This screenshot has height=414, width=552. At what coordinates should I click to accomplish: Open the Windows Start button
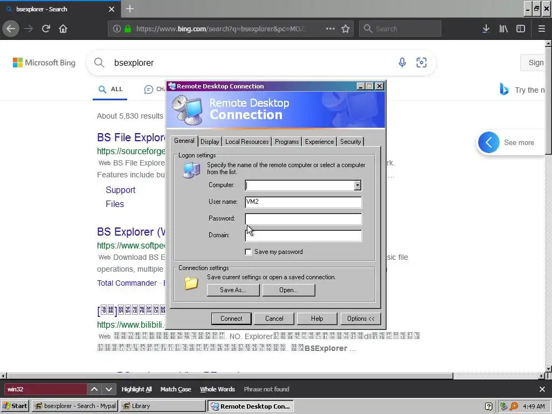click(x=15, y=406)
